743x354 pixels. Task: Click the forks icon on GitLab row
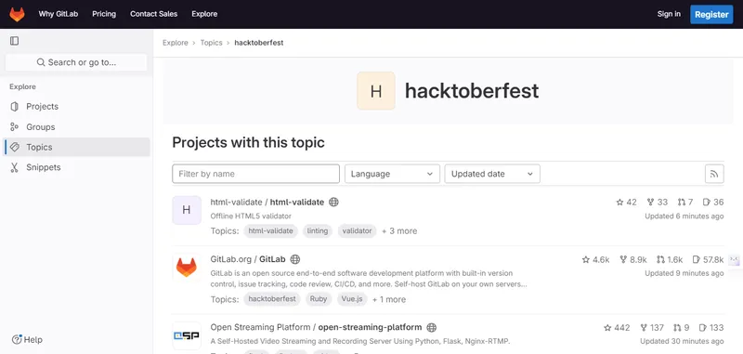pyautogui.click(x=623, y=260)
